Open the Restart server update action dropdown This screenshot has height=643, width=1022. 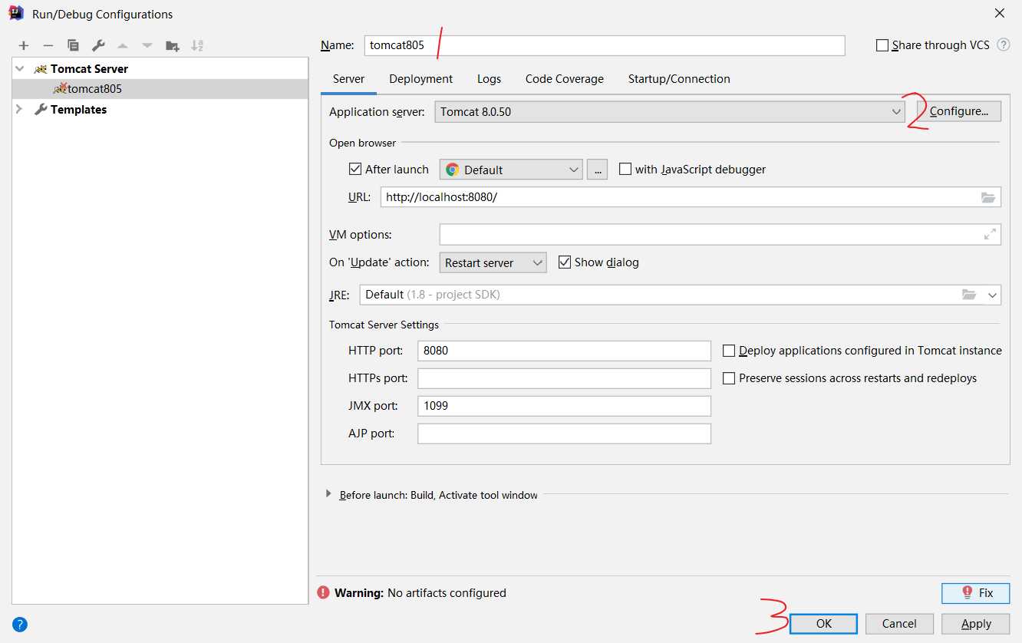pyautogui.click(x=493, y=262)
